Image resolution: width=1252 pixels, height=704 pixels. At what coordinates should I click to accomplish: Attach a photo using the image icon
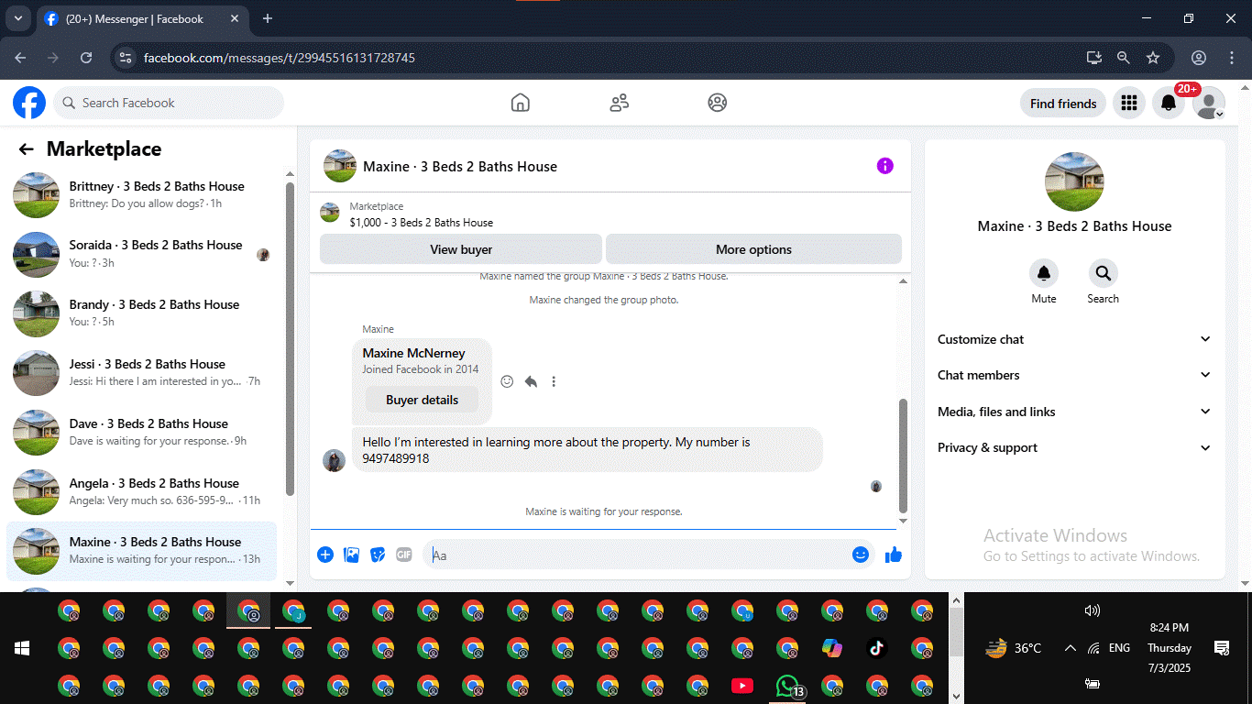[351, 555]
